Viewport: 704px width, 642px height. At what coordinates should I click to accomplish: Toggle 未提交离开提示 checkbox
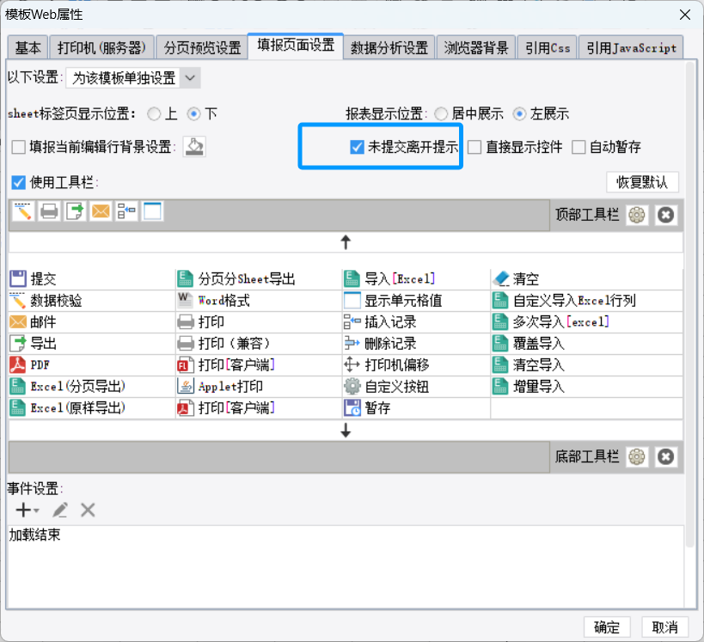(x=357, y=147)
